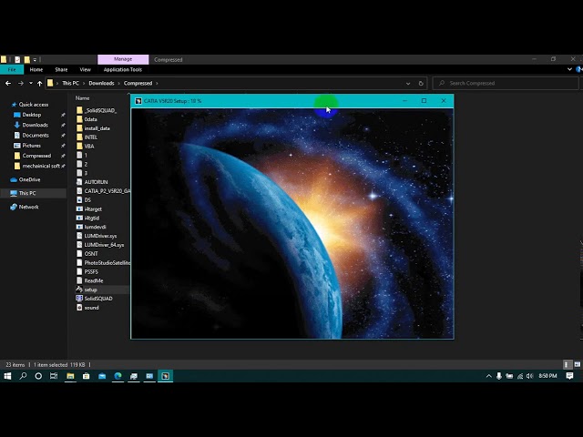The width and height of the screenshot is (583, 437).
Task: Open OneDrive in navigation pane
Action: click(x=29, y=179)
